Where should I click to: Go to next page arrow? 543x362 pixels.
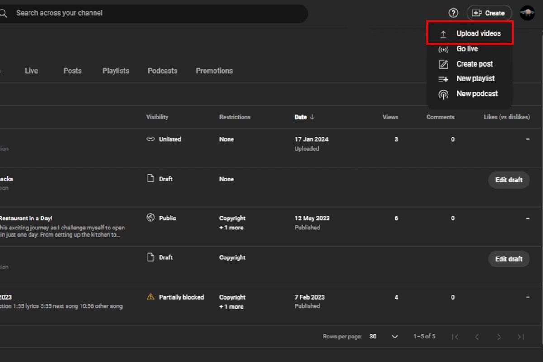pyautogui.click(x=499, y=337)
